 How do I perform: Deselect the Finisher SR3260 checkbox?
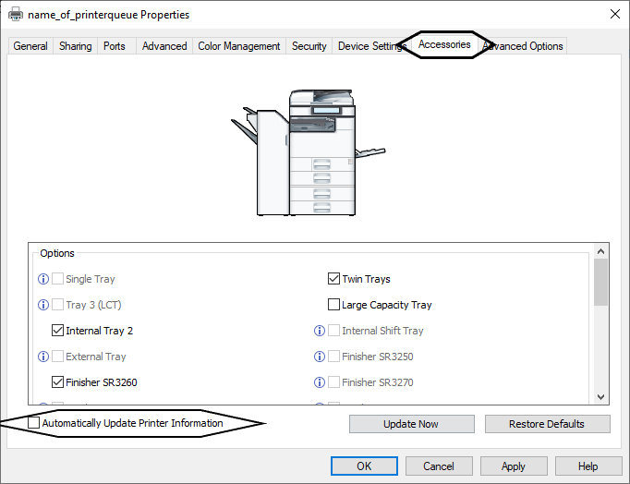pyautogui.click(x=58, y=382)
